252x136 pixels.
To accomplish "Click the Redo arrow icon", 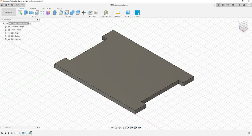I will pos(22,5).
